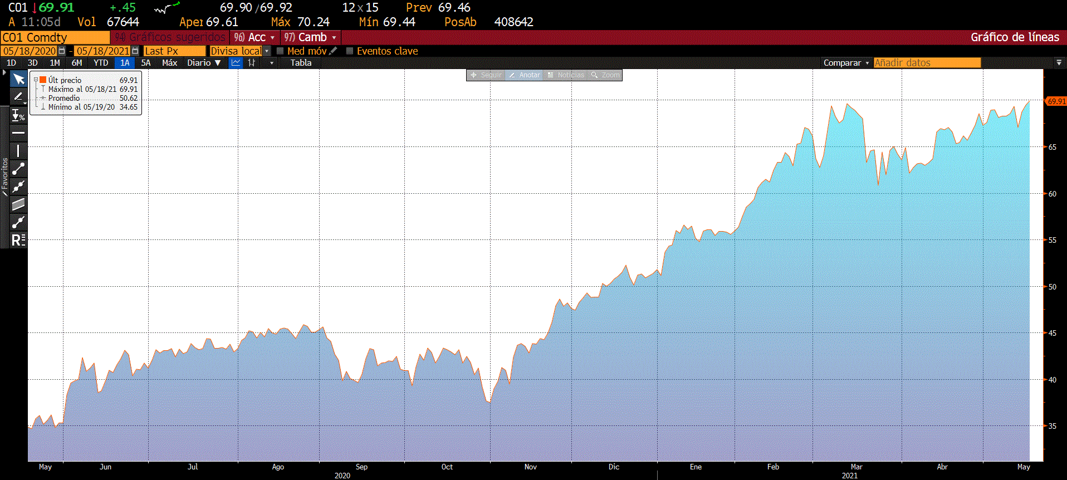
Task: Click the Gráfico de líneas title
Action: tap(1015, 37)
